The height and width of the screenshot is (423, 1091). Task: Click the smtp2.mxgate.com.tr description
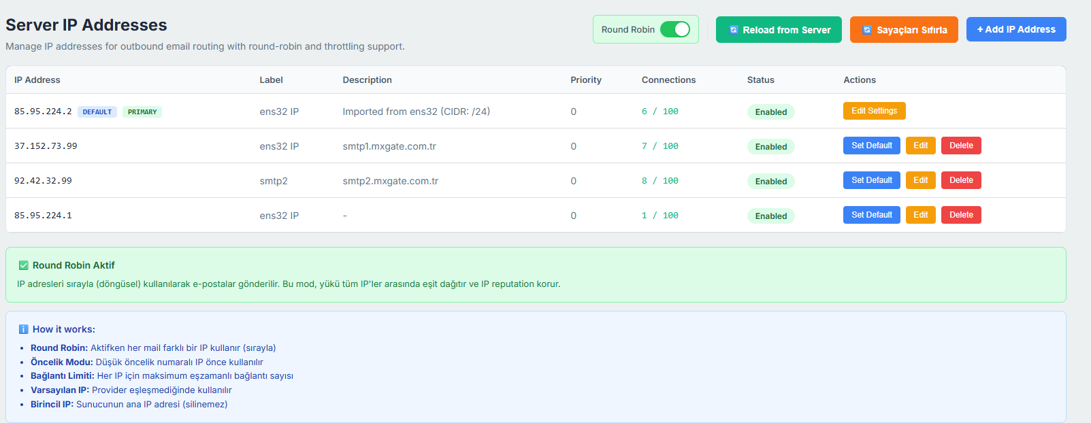(x=390, y=181)
